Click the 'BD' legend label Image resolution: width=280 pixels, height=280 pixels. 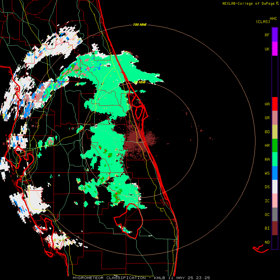coord(267,132)
